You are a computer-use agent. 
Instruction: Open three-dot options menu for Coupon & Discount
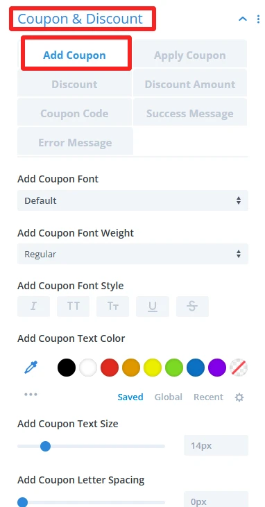[258, 19]
